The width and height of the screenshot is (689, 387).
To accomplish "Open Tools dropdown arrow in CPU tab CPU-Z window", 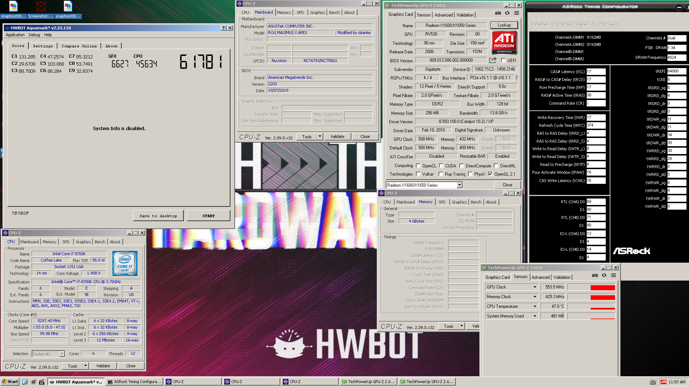I will click(x=86, y=366).
